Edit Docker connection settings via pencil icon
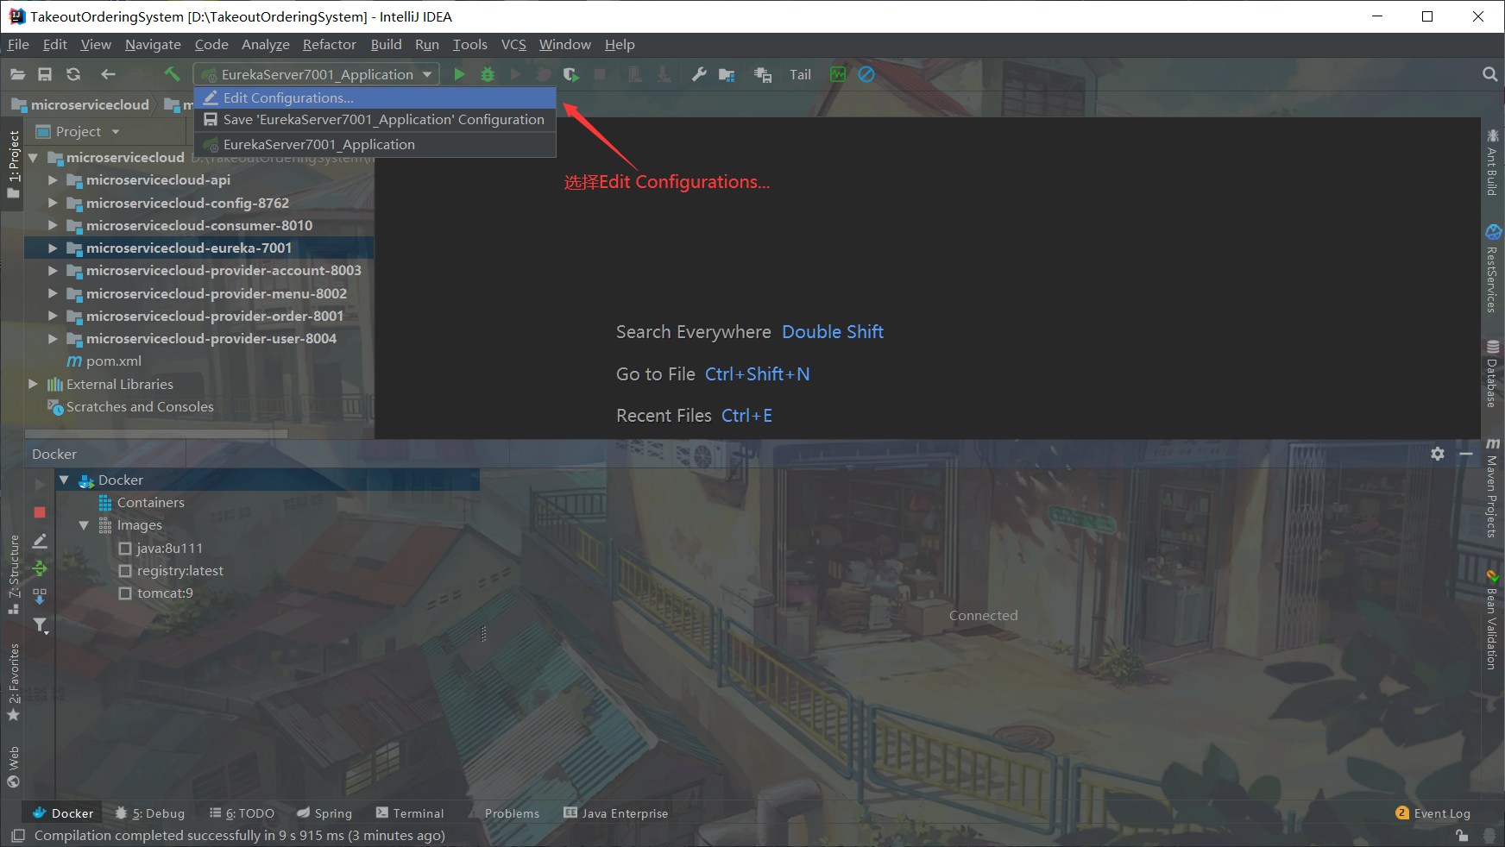This screenshot has height=847, width=1505. pos(39,540)
